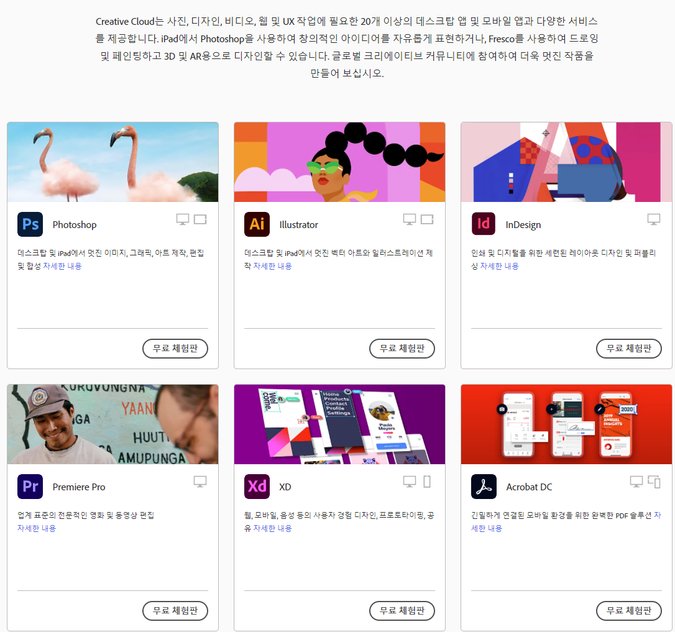Start the InDesign 무료 체험판 free trial

[x=629, y=348]
